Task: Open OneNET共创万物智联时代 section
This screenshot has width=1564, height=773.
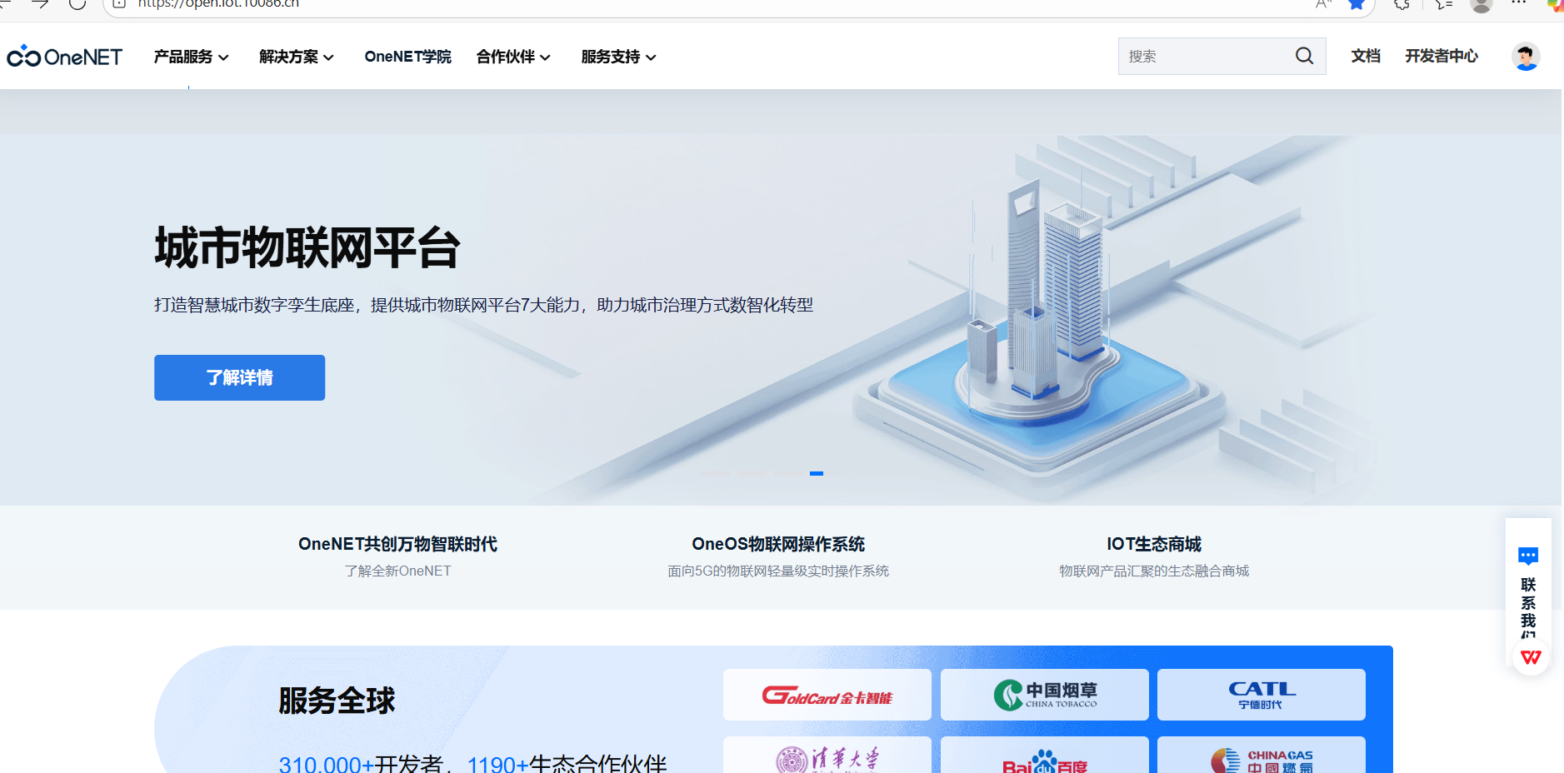Action: pyautogui.click(x=397, y=544)
